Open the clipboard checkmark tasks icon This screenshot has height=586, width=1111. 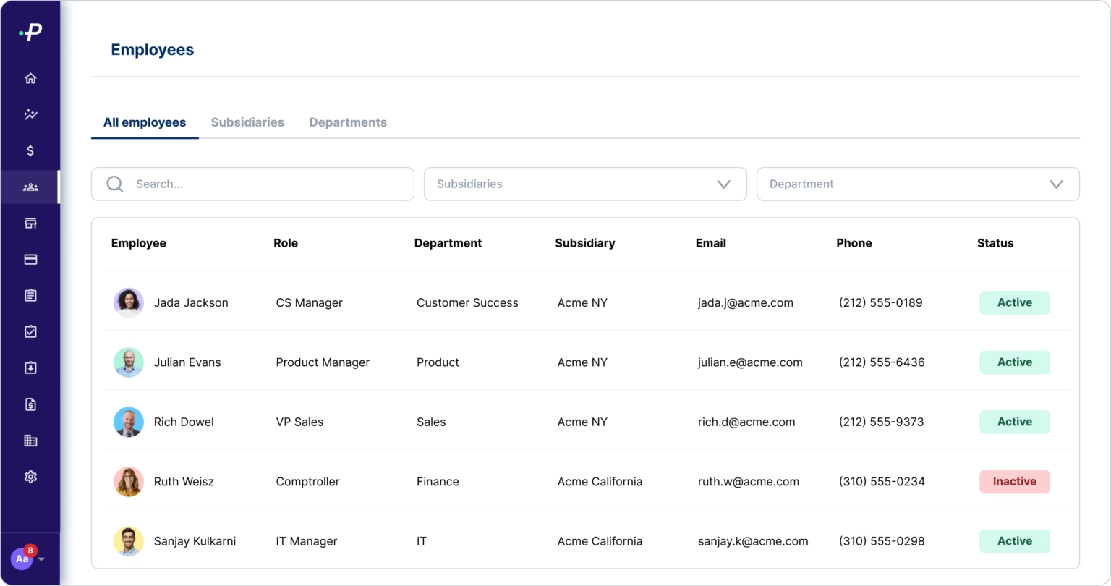point(30,332)
